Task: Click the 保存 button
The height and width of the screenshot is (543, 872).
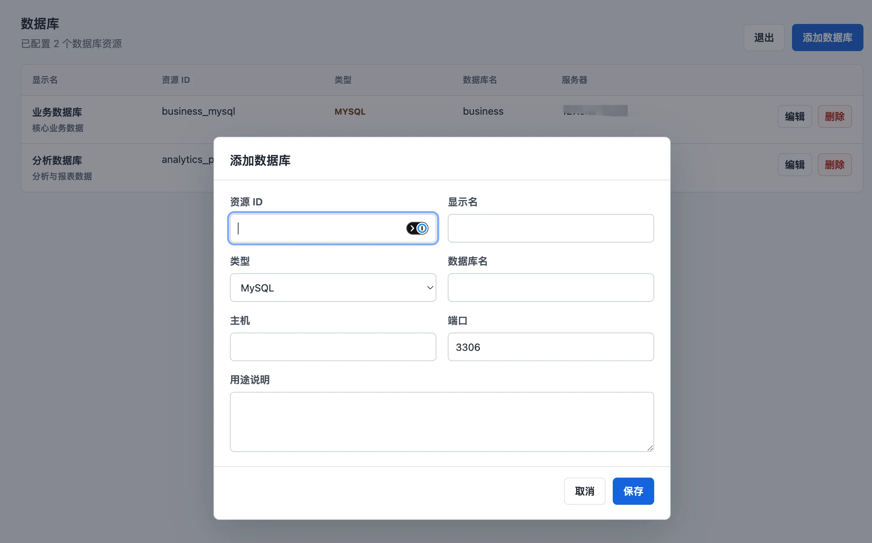Action: pyautogui.click(x=633, y=491)
